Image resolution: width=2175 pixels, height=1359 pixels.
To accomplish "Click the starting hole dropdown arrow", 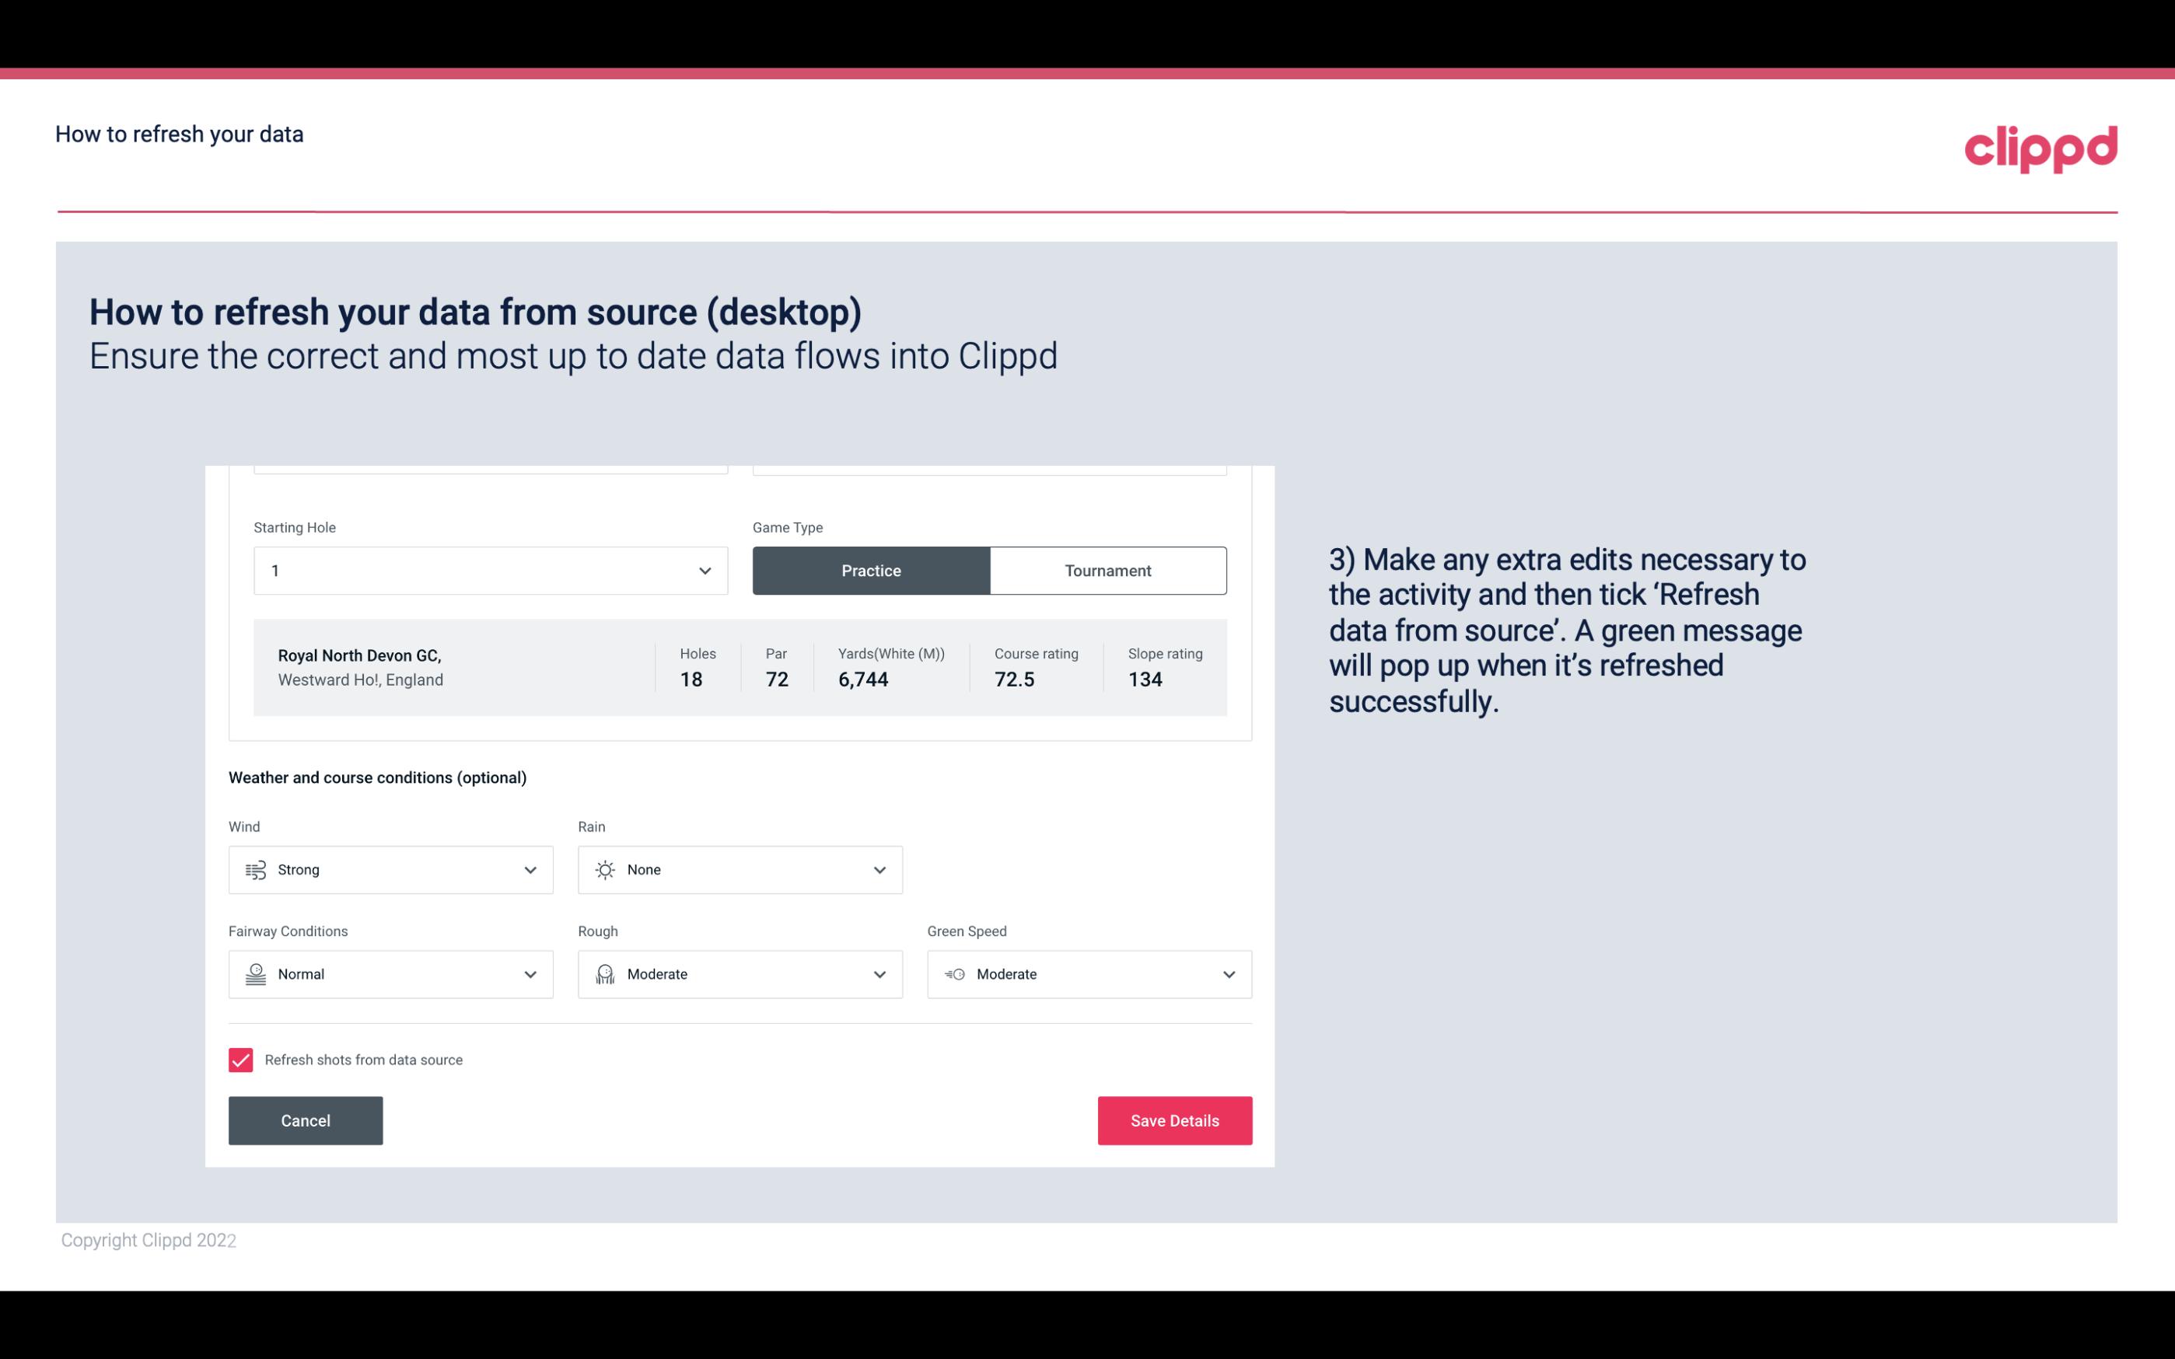I will click(x=703, y=570).
